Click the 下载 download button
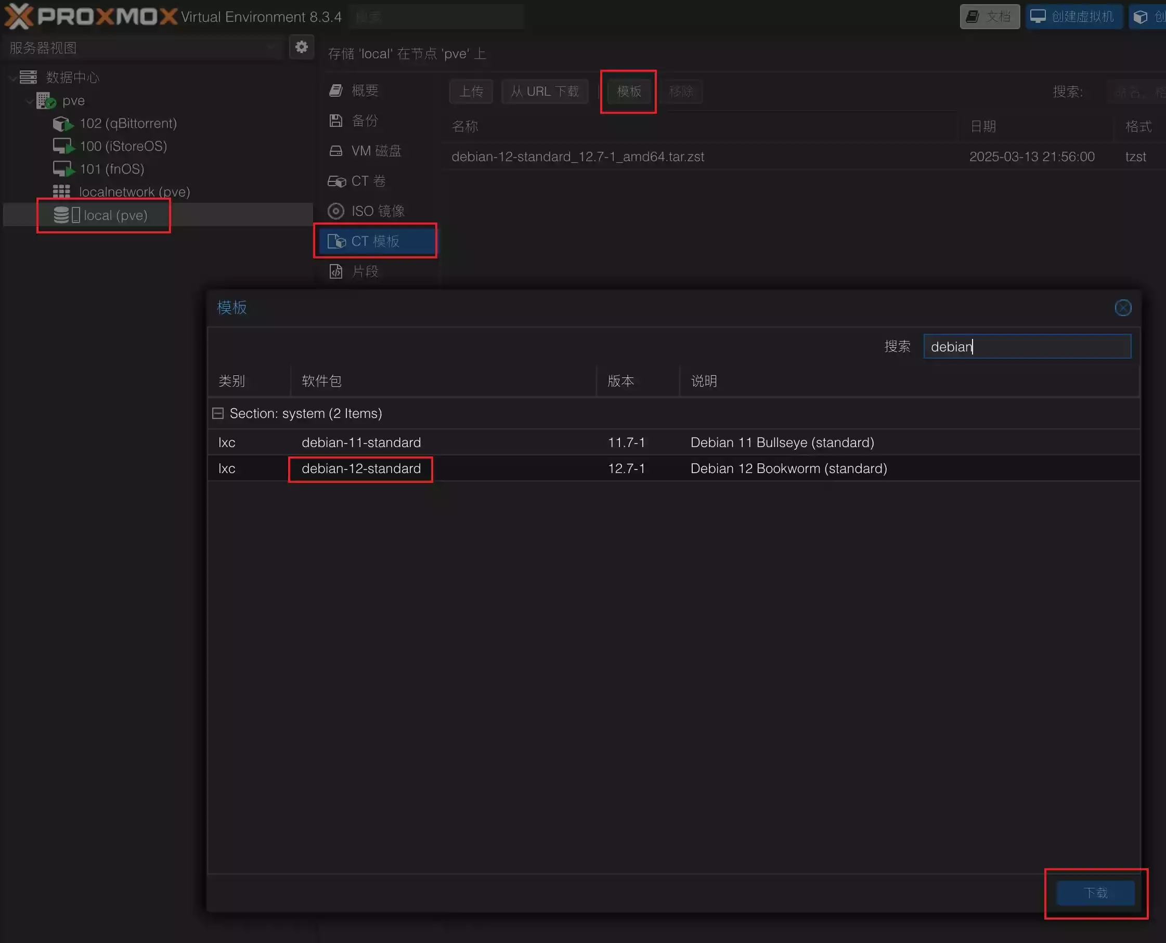Viewport: 1166px width, 943px height. [x=1095, y=893]
